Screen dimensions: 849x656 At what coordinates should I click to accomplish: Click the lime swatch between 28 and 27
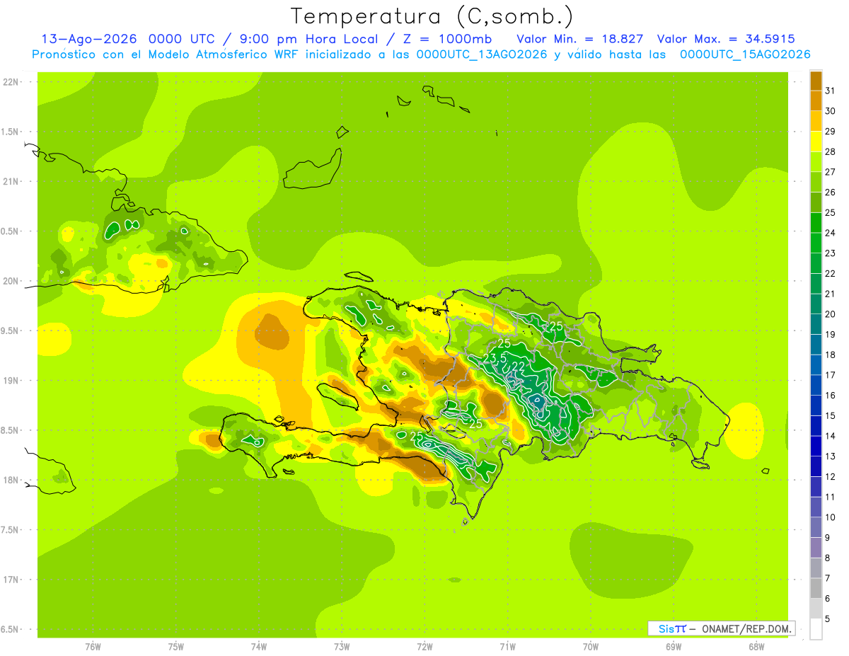pos(816,161)
